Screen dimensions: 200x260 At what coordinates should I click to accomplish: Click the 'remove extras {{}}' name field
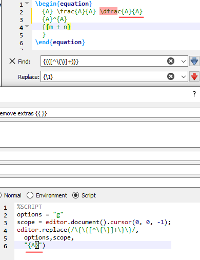pyautogui.click(x=100, y=113)
